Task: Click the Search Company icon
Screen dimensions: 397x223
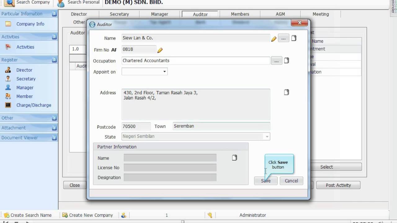Action: (9, 3)
